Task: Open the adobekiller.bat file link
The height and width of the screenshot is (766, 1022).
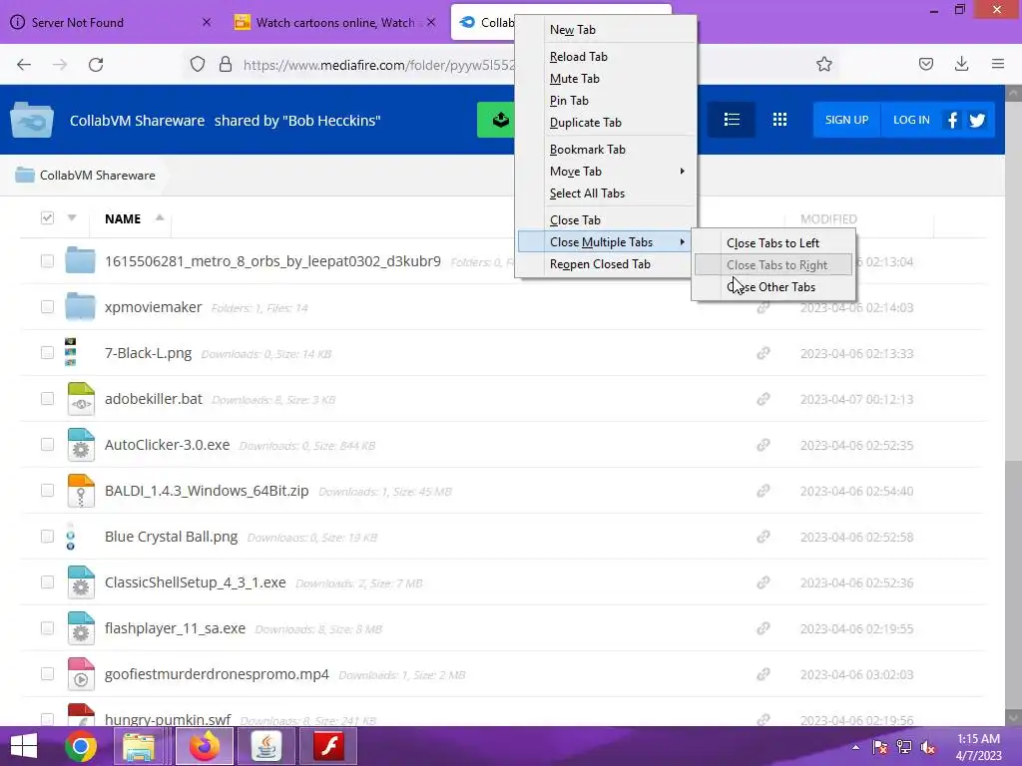Action: (153, 399)
